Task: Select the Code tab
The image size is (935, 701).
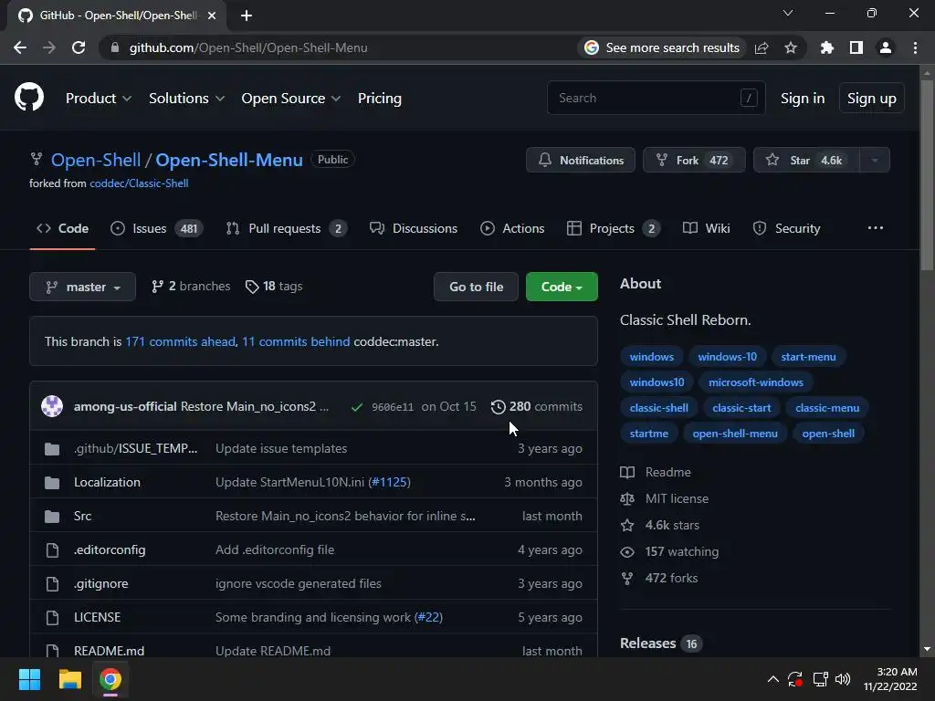Action: tap(62, 228)
